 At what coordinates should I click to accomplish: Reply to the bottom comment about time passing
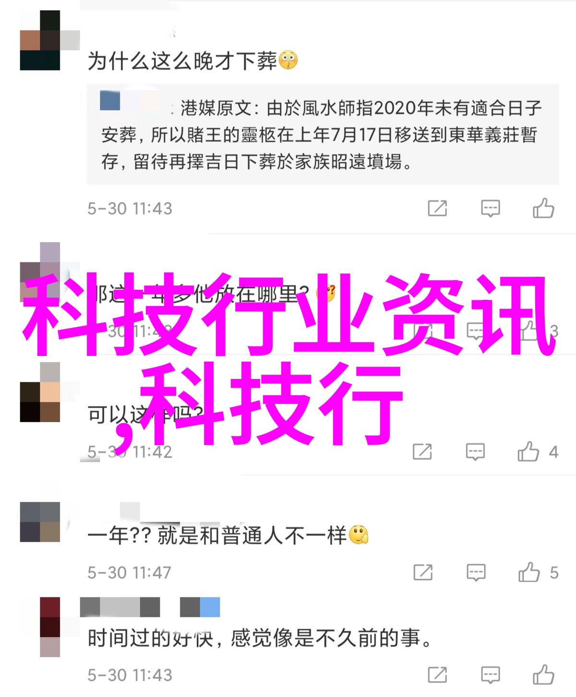pyautogui.click(x=491, y=675)
